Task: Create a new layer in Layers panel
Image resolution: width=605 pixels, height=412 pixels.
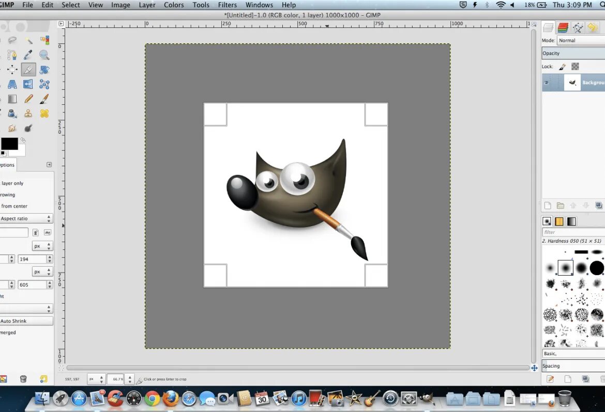Action: tap(548, 205)
